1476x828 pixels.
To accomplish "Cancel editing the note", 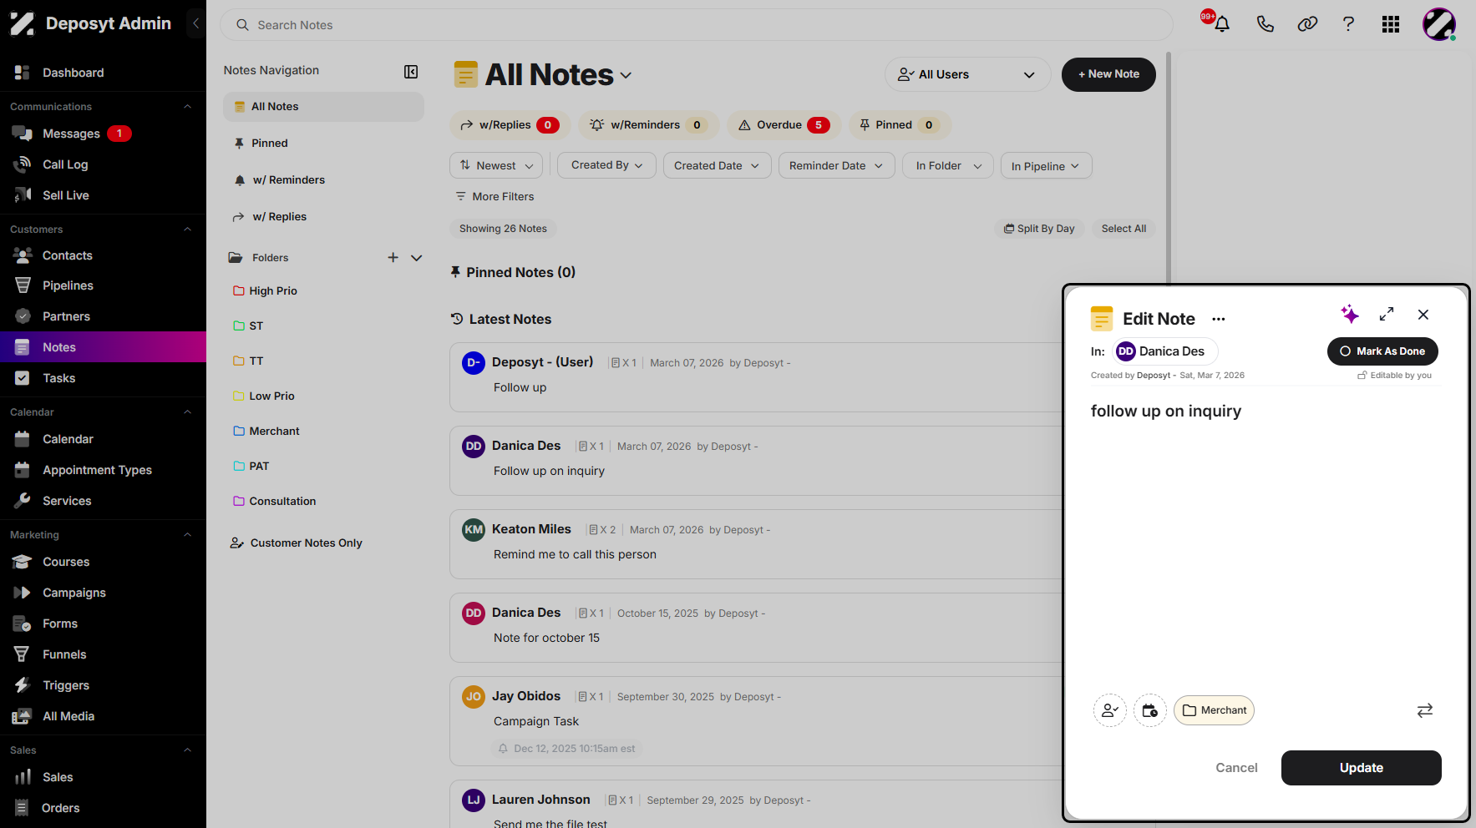I will click(x=1236, y=768).
